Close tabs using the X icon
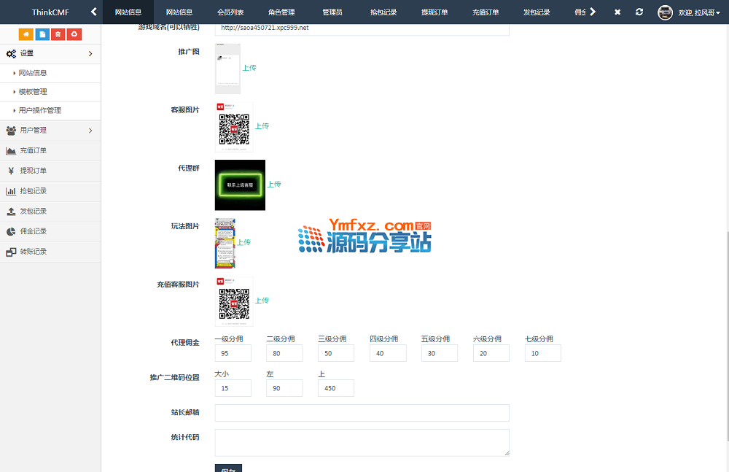Image resolution: width=729 pixels, height=472 pixels. 617,12
